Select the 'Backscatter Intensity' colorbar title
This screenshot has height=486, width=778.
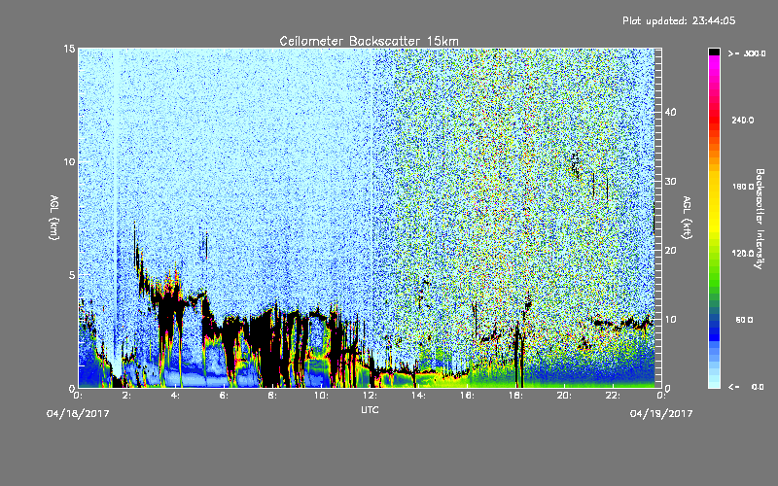click(760, 219)
